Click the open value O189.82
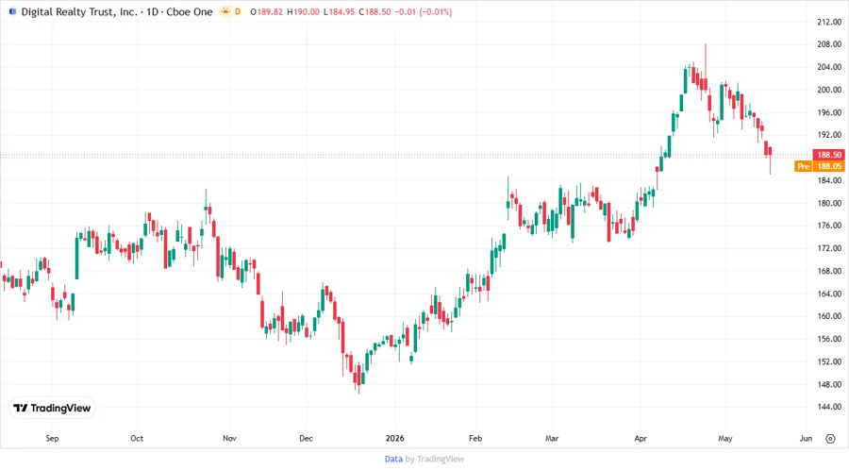Image resolution: width=849 pixels, height=470 pixels. 266,11
